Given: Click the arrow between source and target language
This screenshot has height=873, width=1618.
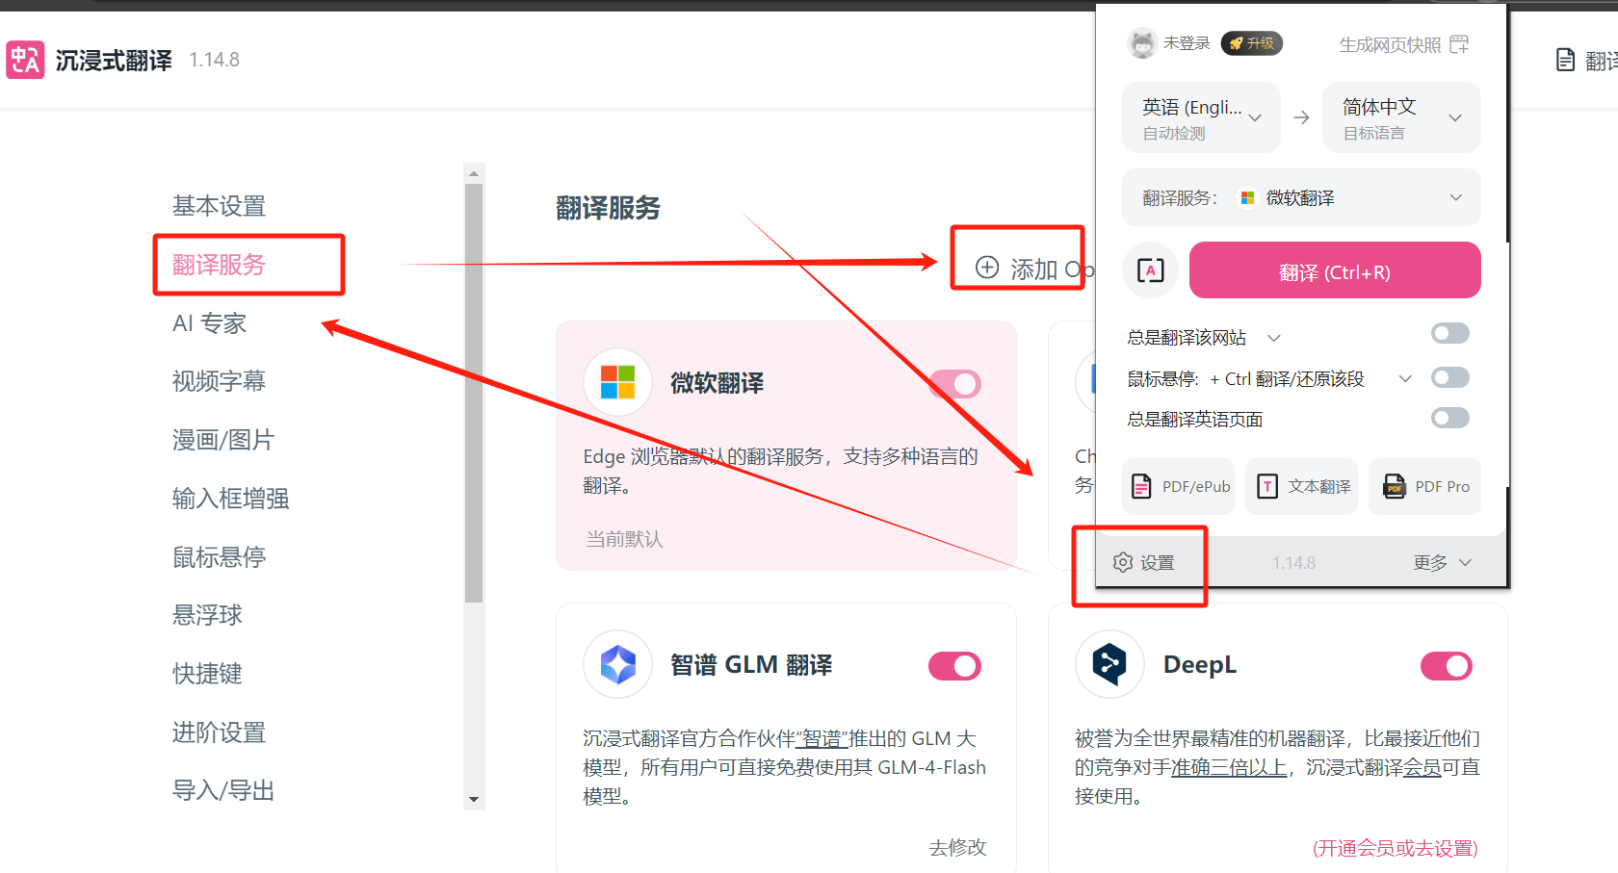Looking at the screenshot, I should 1301,117.
